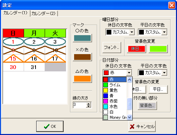The image size is (177, 135).
Task: Click date 16 in the calendar preview
Action: [34, 59]
